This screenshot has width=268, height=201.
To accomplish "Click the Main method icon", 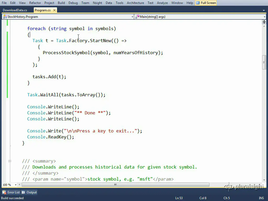I will (137, 16).
